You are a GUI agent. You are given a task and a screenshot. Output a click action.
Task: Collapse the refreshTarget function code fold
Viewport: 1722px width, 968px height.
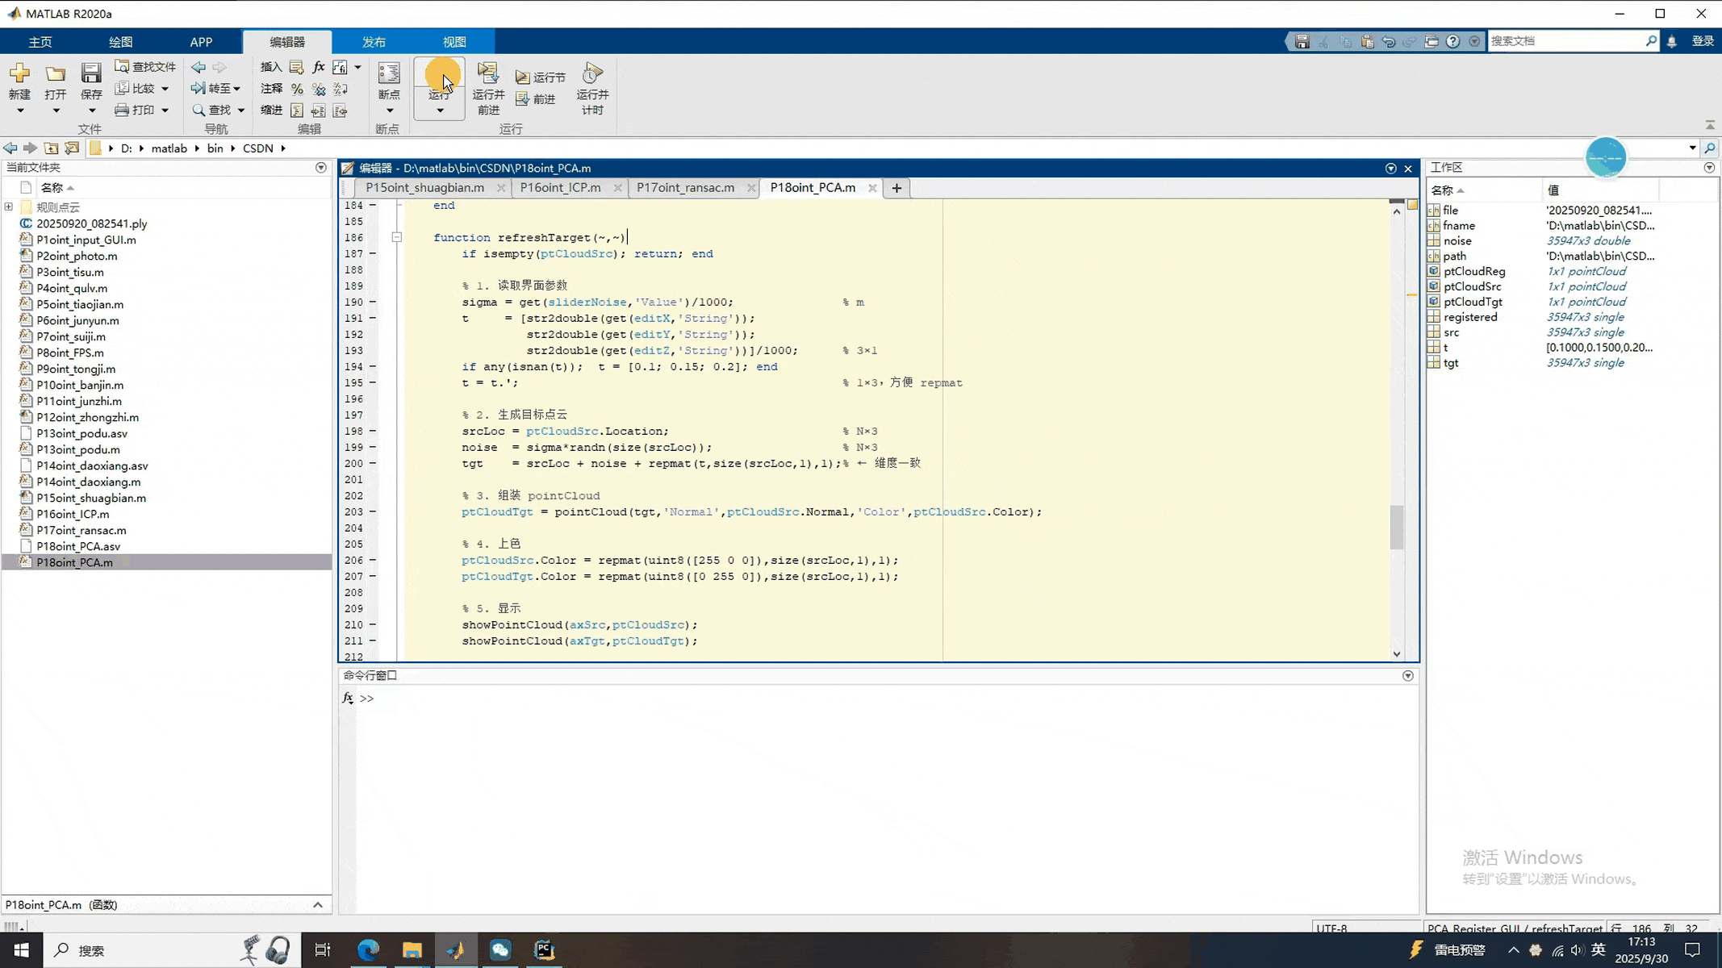[396, 237]
